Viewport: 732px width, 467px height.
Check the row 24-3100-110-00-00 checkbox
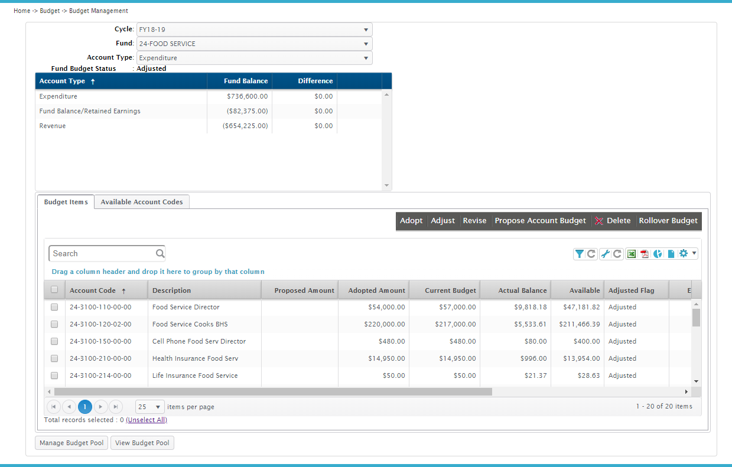pos(54,307)
